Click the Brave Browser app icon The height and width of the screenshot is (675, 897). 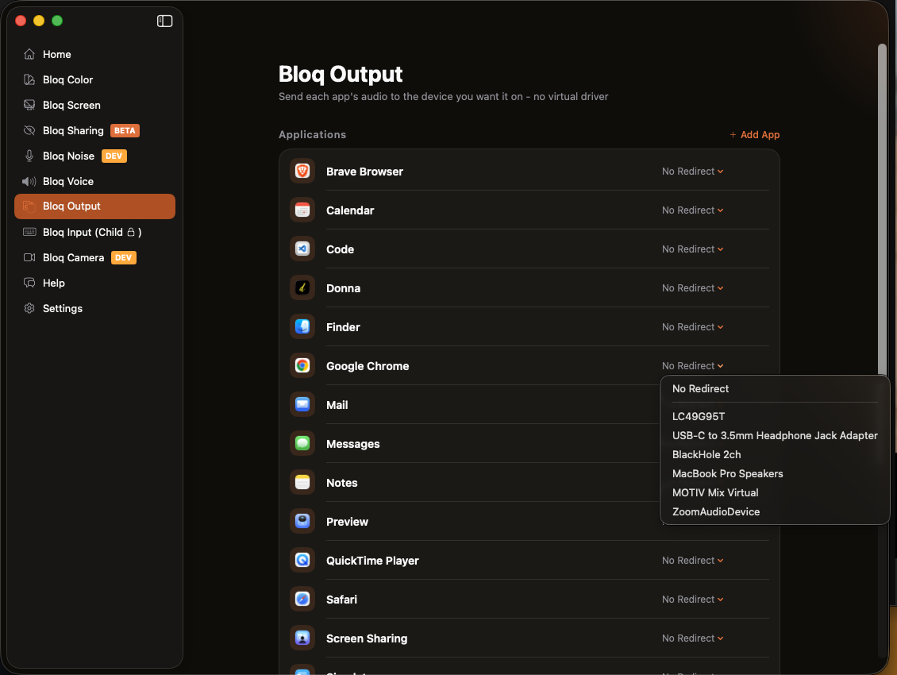click(302, 171)
